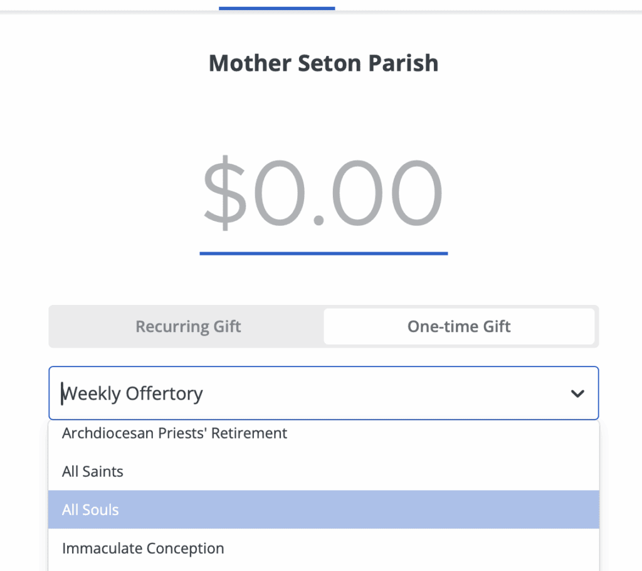Click the text cursor before Weekly Offertory
The height and width of the screenshot is (571, 642).
click(61, 393)
